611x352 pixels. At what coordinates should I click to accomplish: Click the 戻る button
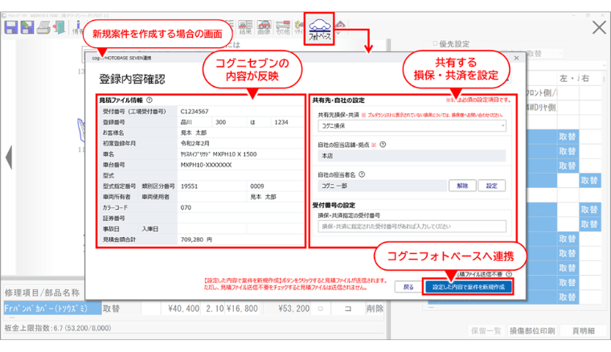tap(408, 287)
